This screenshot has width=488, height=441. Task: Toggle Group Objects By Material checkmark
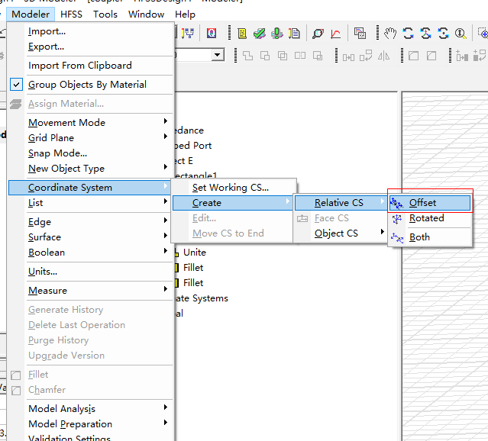[x=16, y=85]
